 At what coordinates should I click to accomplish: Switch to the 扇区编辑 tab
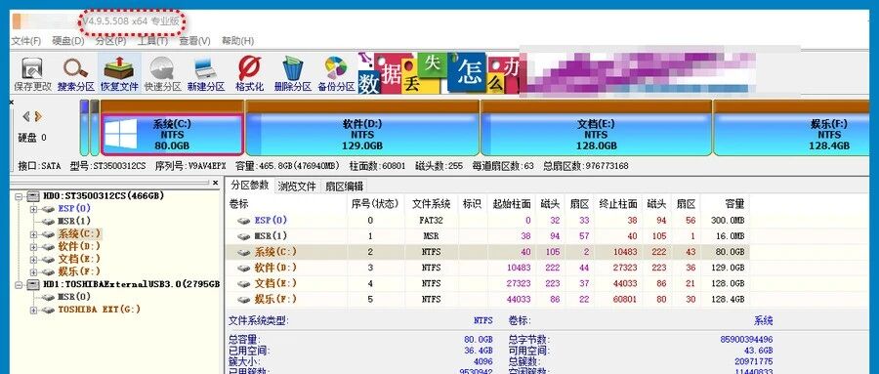(344, 187)
